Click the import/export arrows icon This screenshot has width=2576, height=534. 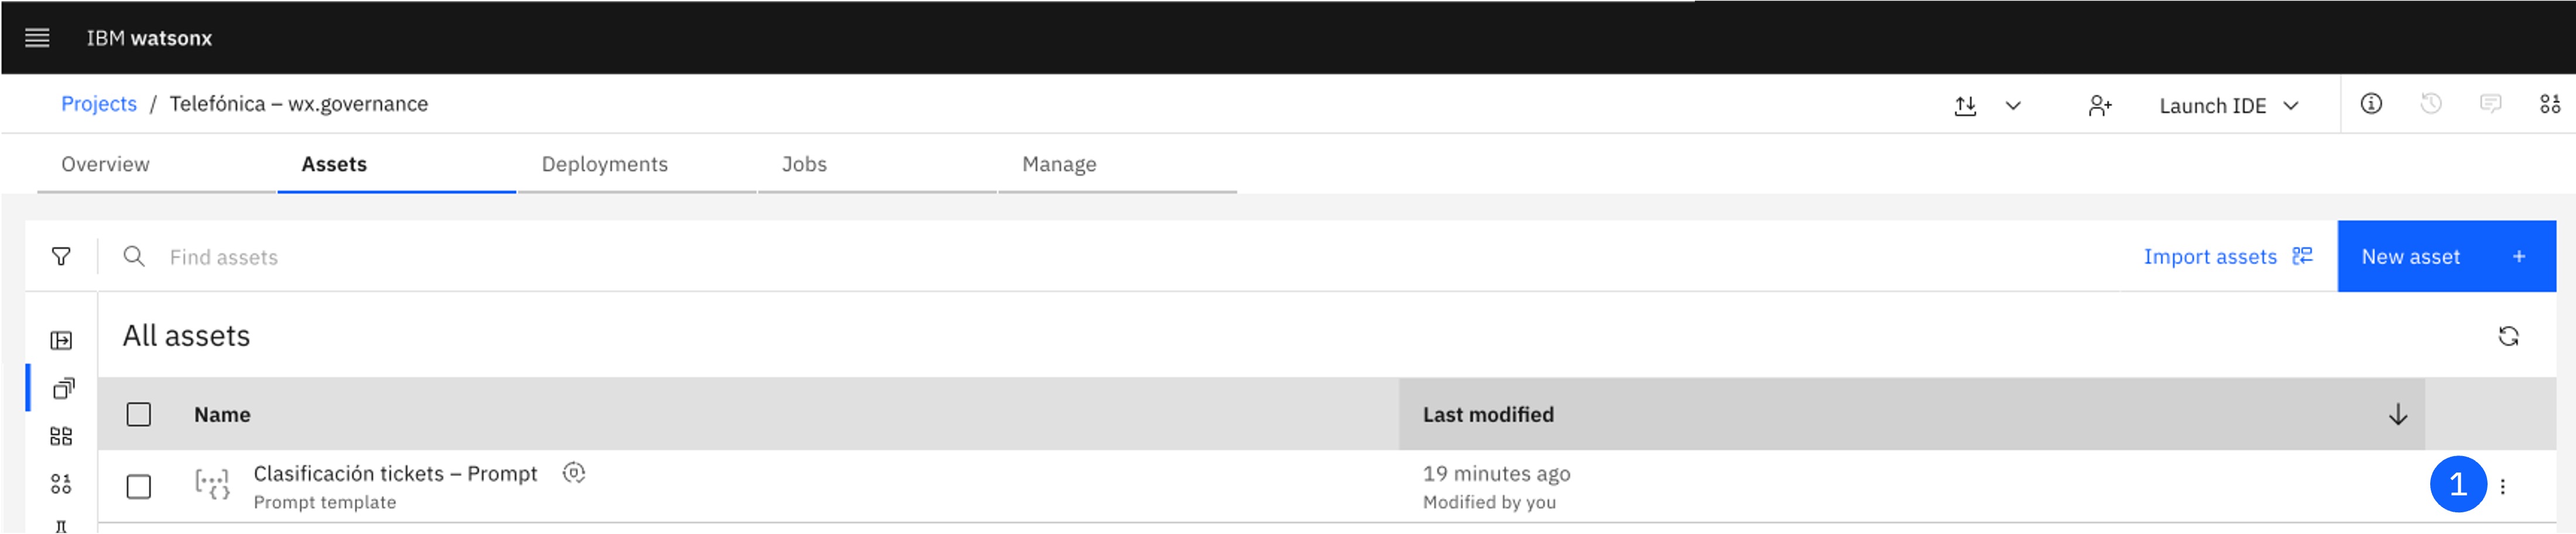click(x=1964, y=106)
